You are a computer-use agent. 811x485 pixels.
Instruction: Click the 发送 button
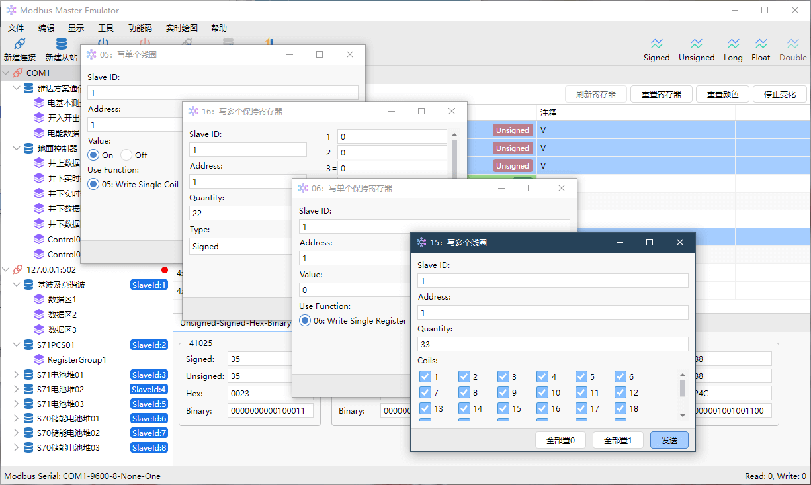point(669,440)
